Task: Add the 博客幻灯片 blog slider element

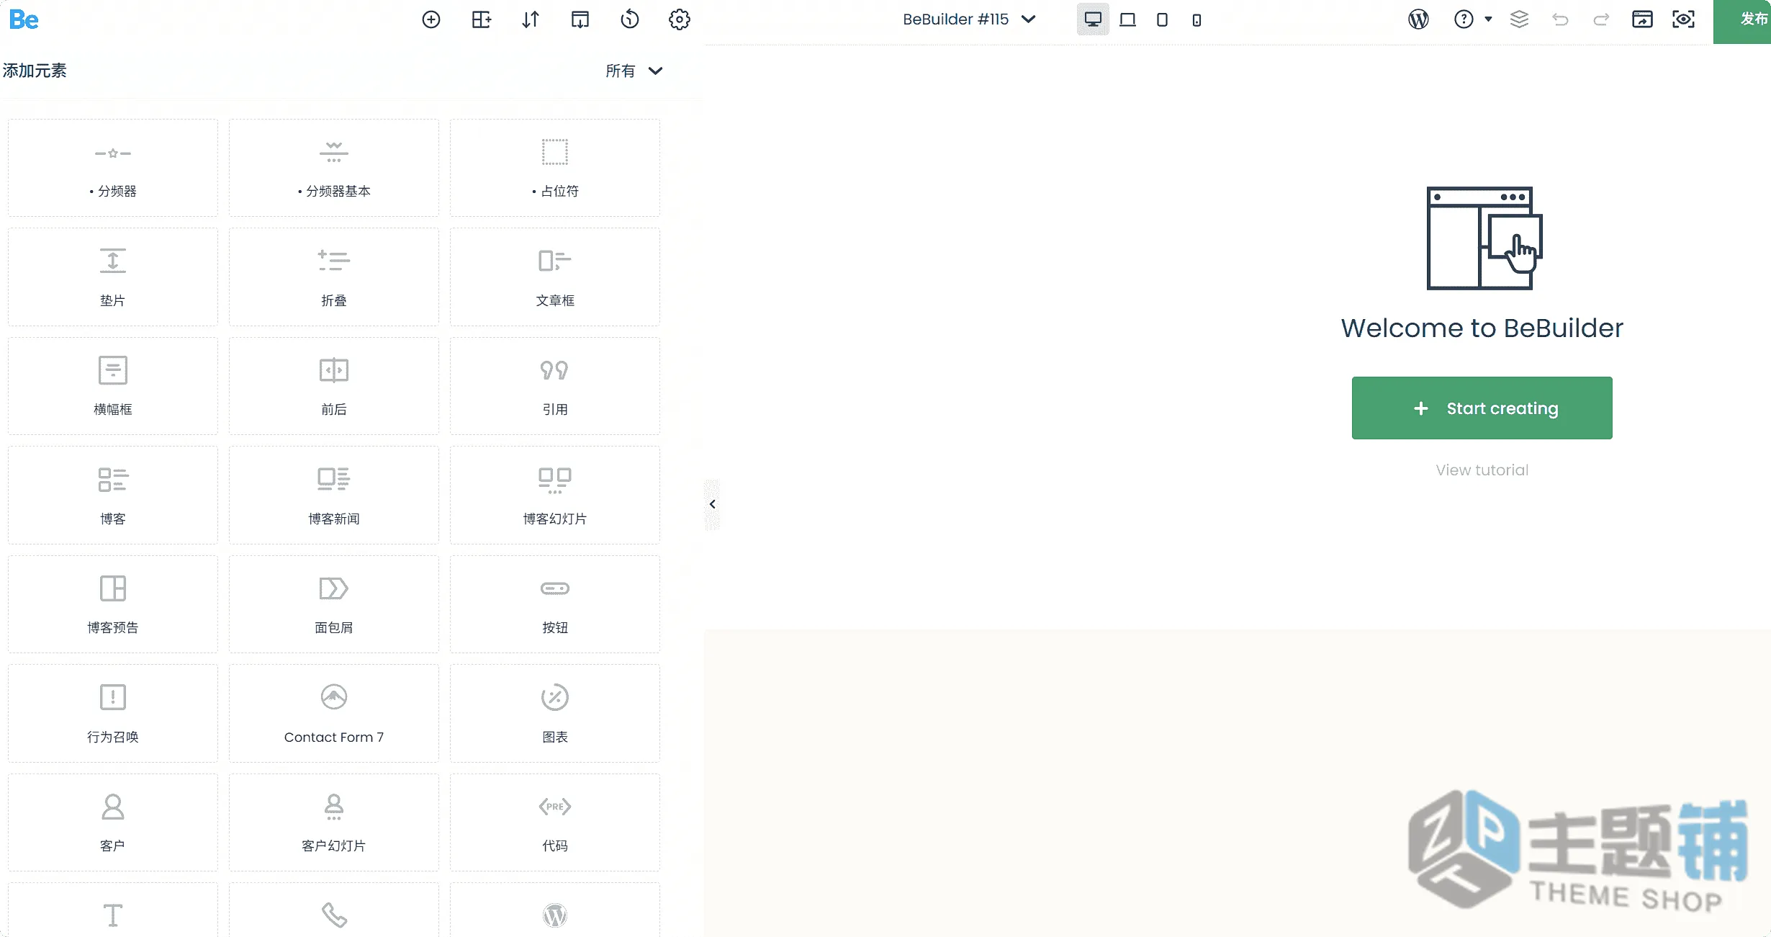Action: point(555,496)
